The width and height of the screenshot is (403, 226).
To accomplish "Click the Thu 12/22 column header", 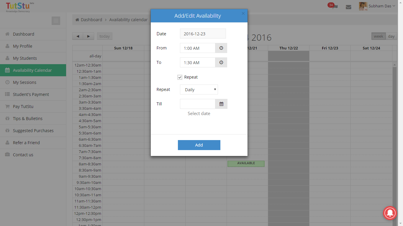I will coord(289,48).
